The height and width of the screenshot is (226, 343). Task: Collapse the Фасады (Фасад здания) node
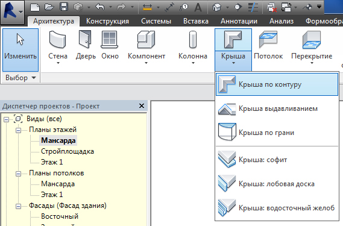18,206
